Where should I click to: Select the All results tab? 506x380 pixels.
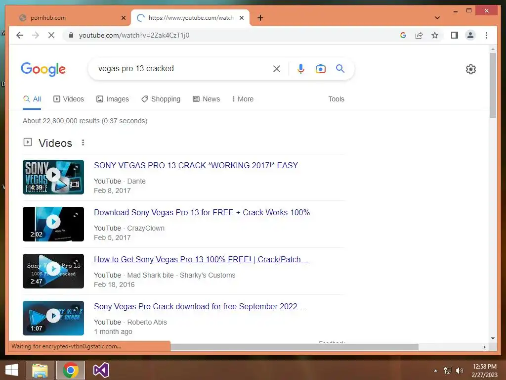tap(32, 99)
